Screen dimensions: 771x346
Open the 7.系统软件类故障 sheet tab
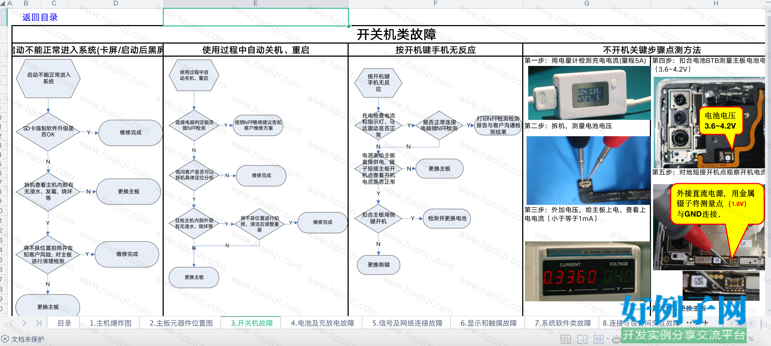[563, 323]
